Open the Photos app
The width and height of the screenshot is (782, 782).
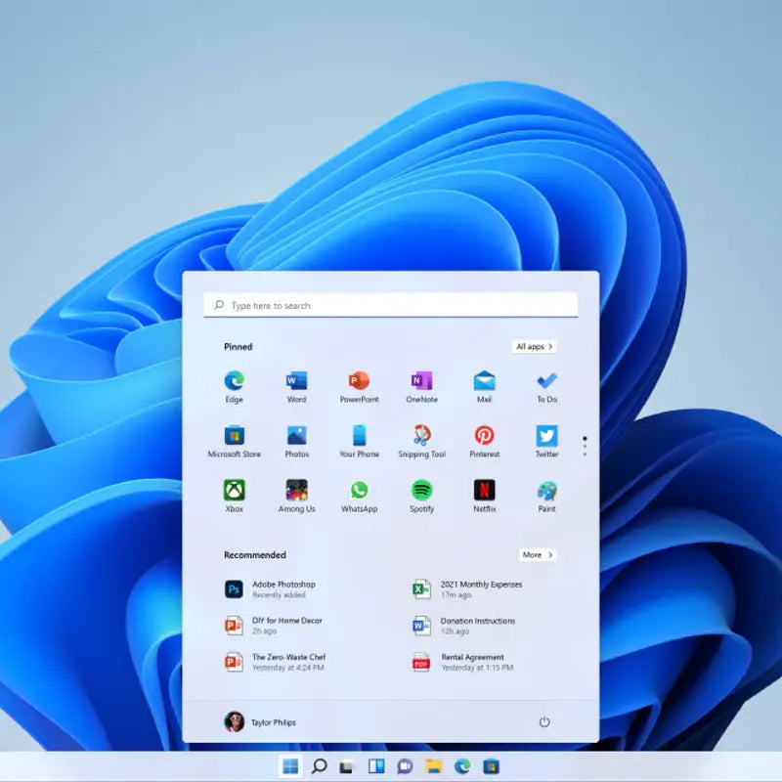296,436
